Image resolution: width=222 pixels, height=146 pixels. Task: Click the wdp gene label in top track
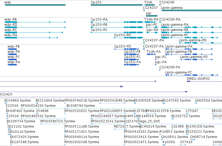click(x=8, y=2)
